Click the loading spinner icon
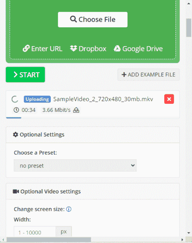This screenshot has width=192, height=243. pos(15,99)
